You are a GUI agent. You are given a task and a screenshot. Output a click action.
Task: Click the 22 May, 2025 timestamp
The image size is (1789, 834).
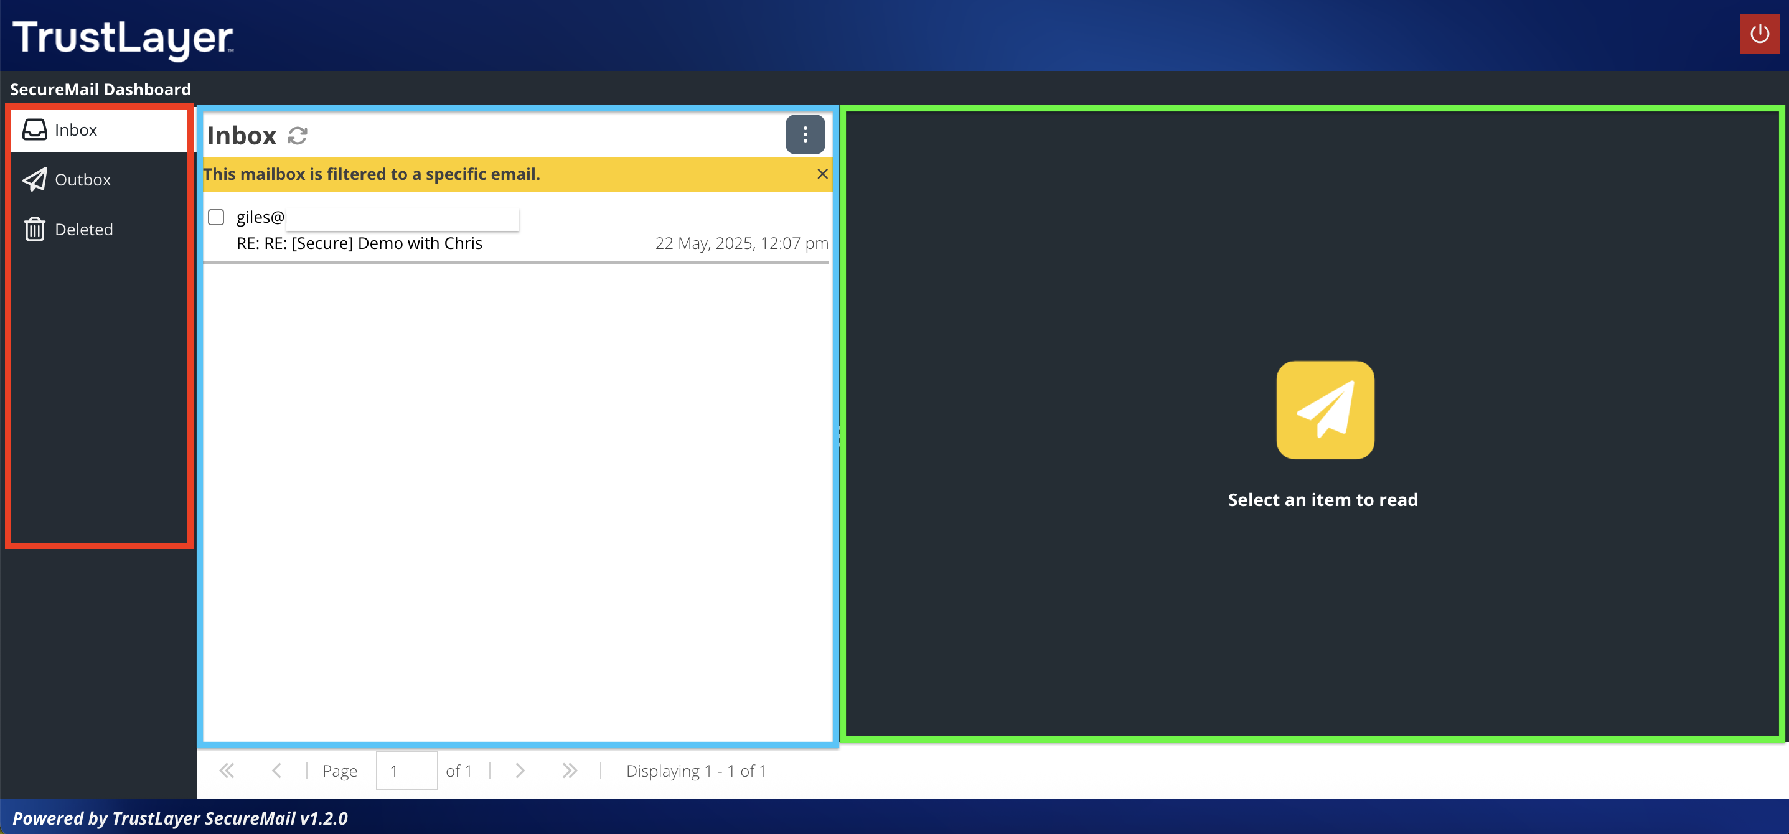(x=742, y=244)
